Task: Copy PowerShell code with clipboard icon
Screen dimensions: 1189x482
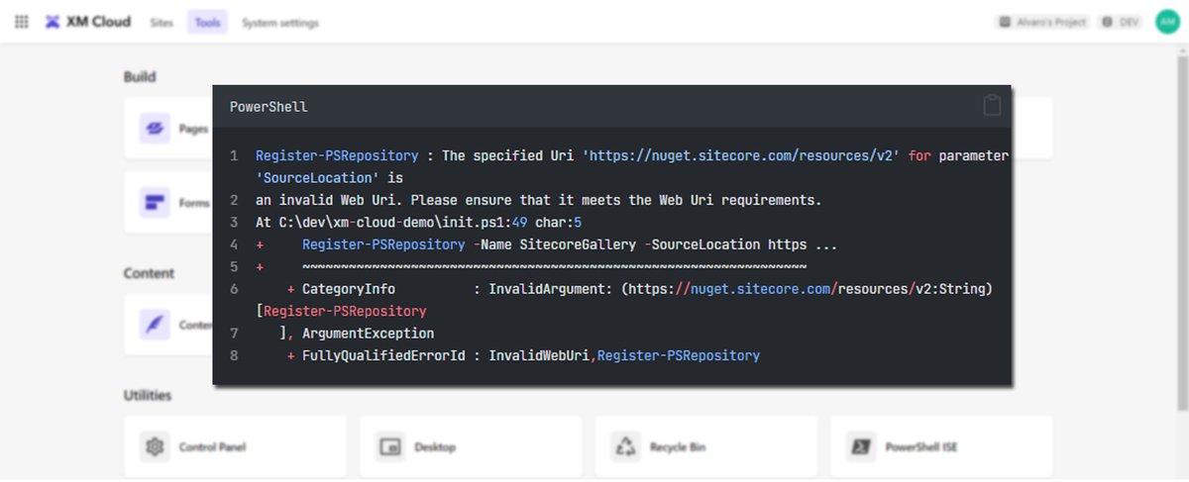Action: 992,106
